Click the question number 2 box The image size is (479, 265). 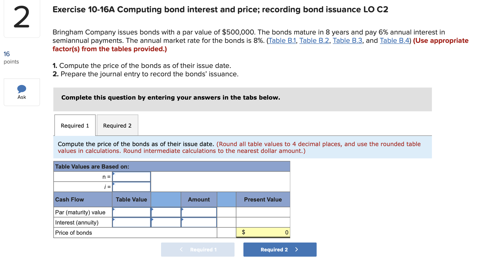(22, 18)
